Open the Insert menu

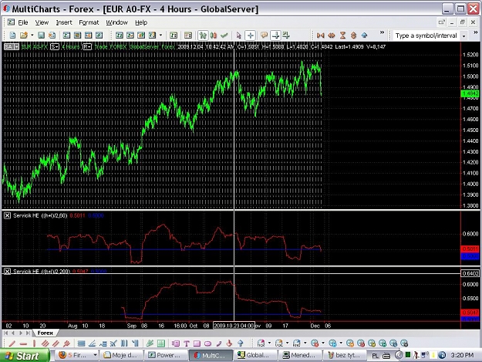[64, 22]
